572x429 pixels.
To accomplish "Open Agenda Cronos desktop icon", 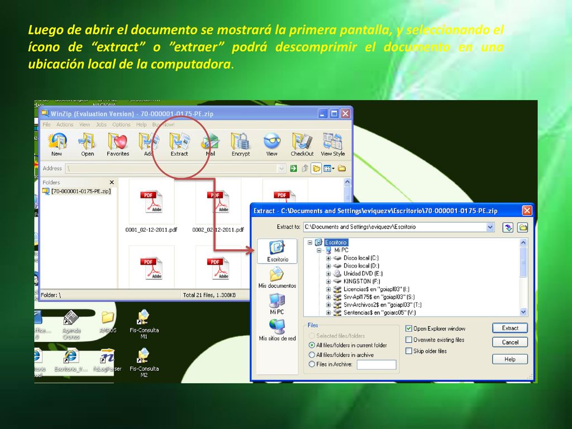I will point(71,325).
